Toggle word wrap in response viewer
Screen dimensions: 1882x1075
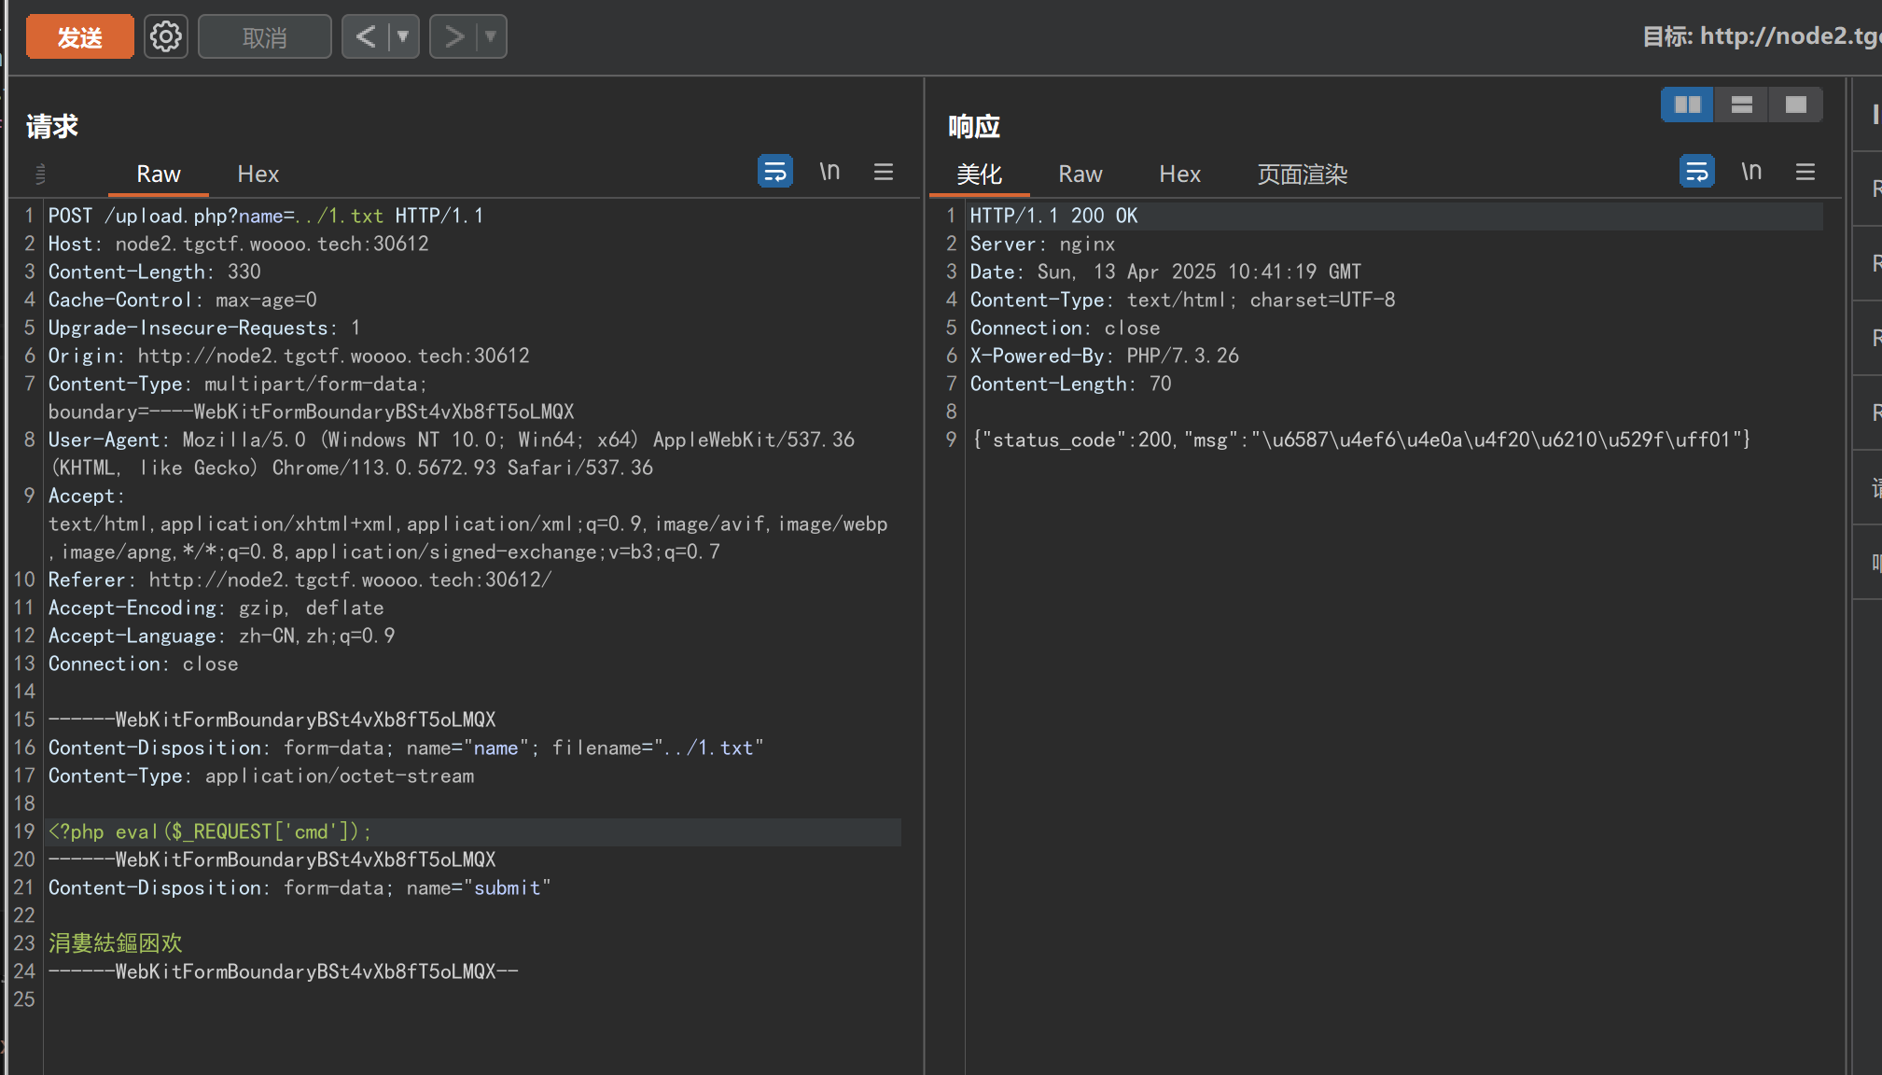coord(1696,172)
